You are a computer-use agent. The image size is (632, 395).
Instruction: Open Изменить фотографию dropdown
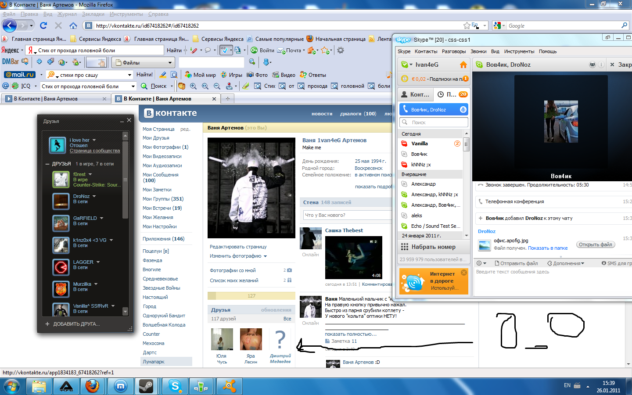tap(238, 256)
